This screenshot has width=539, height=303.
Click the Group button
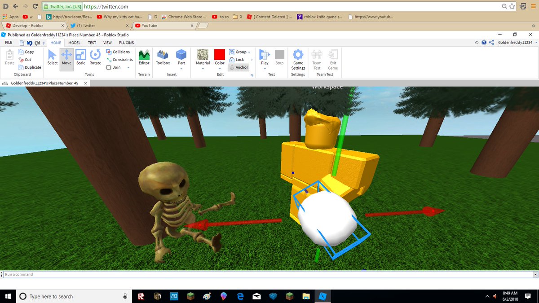(x=238, y=52)
